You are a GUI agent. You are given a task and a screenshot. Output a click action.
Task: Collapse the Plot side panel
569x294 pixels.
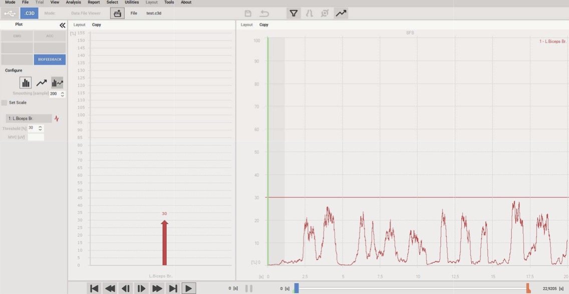tap(62, 25)
